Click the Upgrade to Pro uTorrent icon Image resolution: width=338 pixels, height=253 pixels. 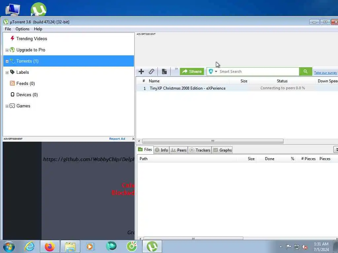click(12, 50)
